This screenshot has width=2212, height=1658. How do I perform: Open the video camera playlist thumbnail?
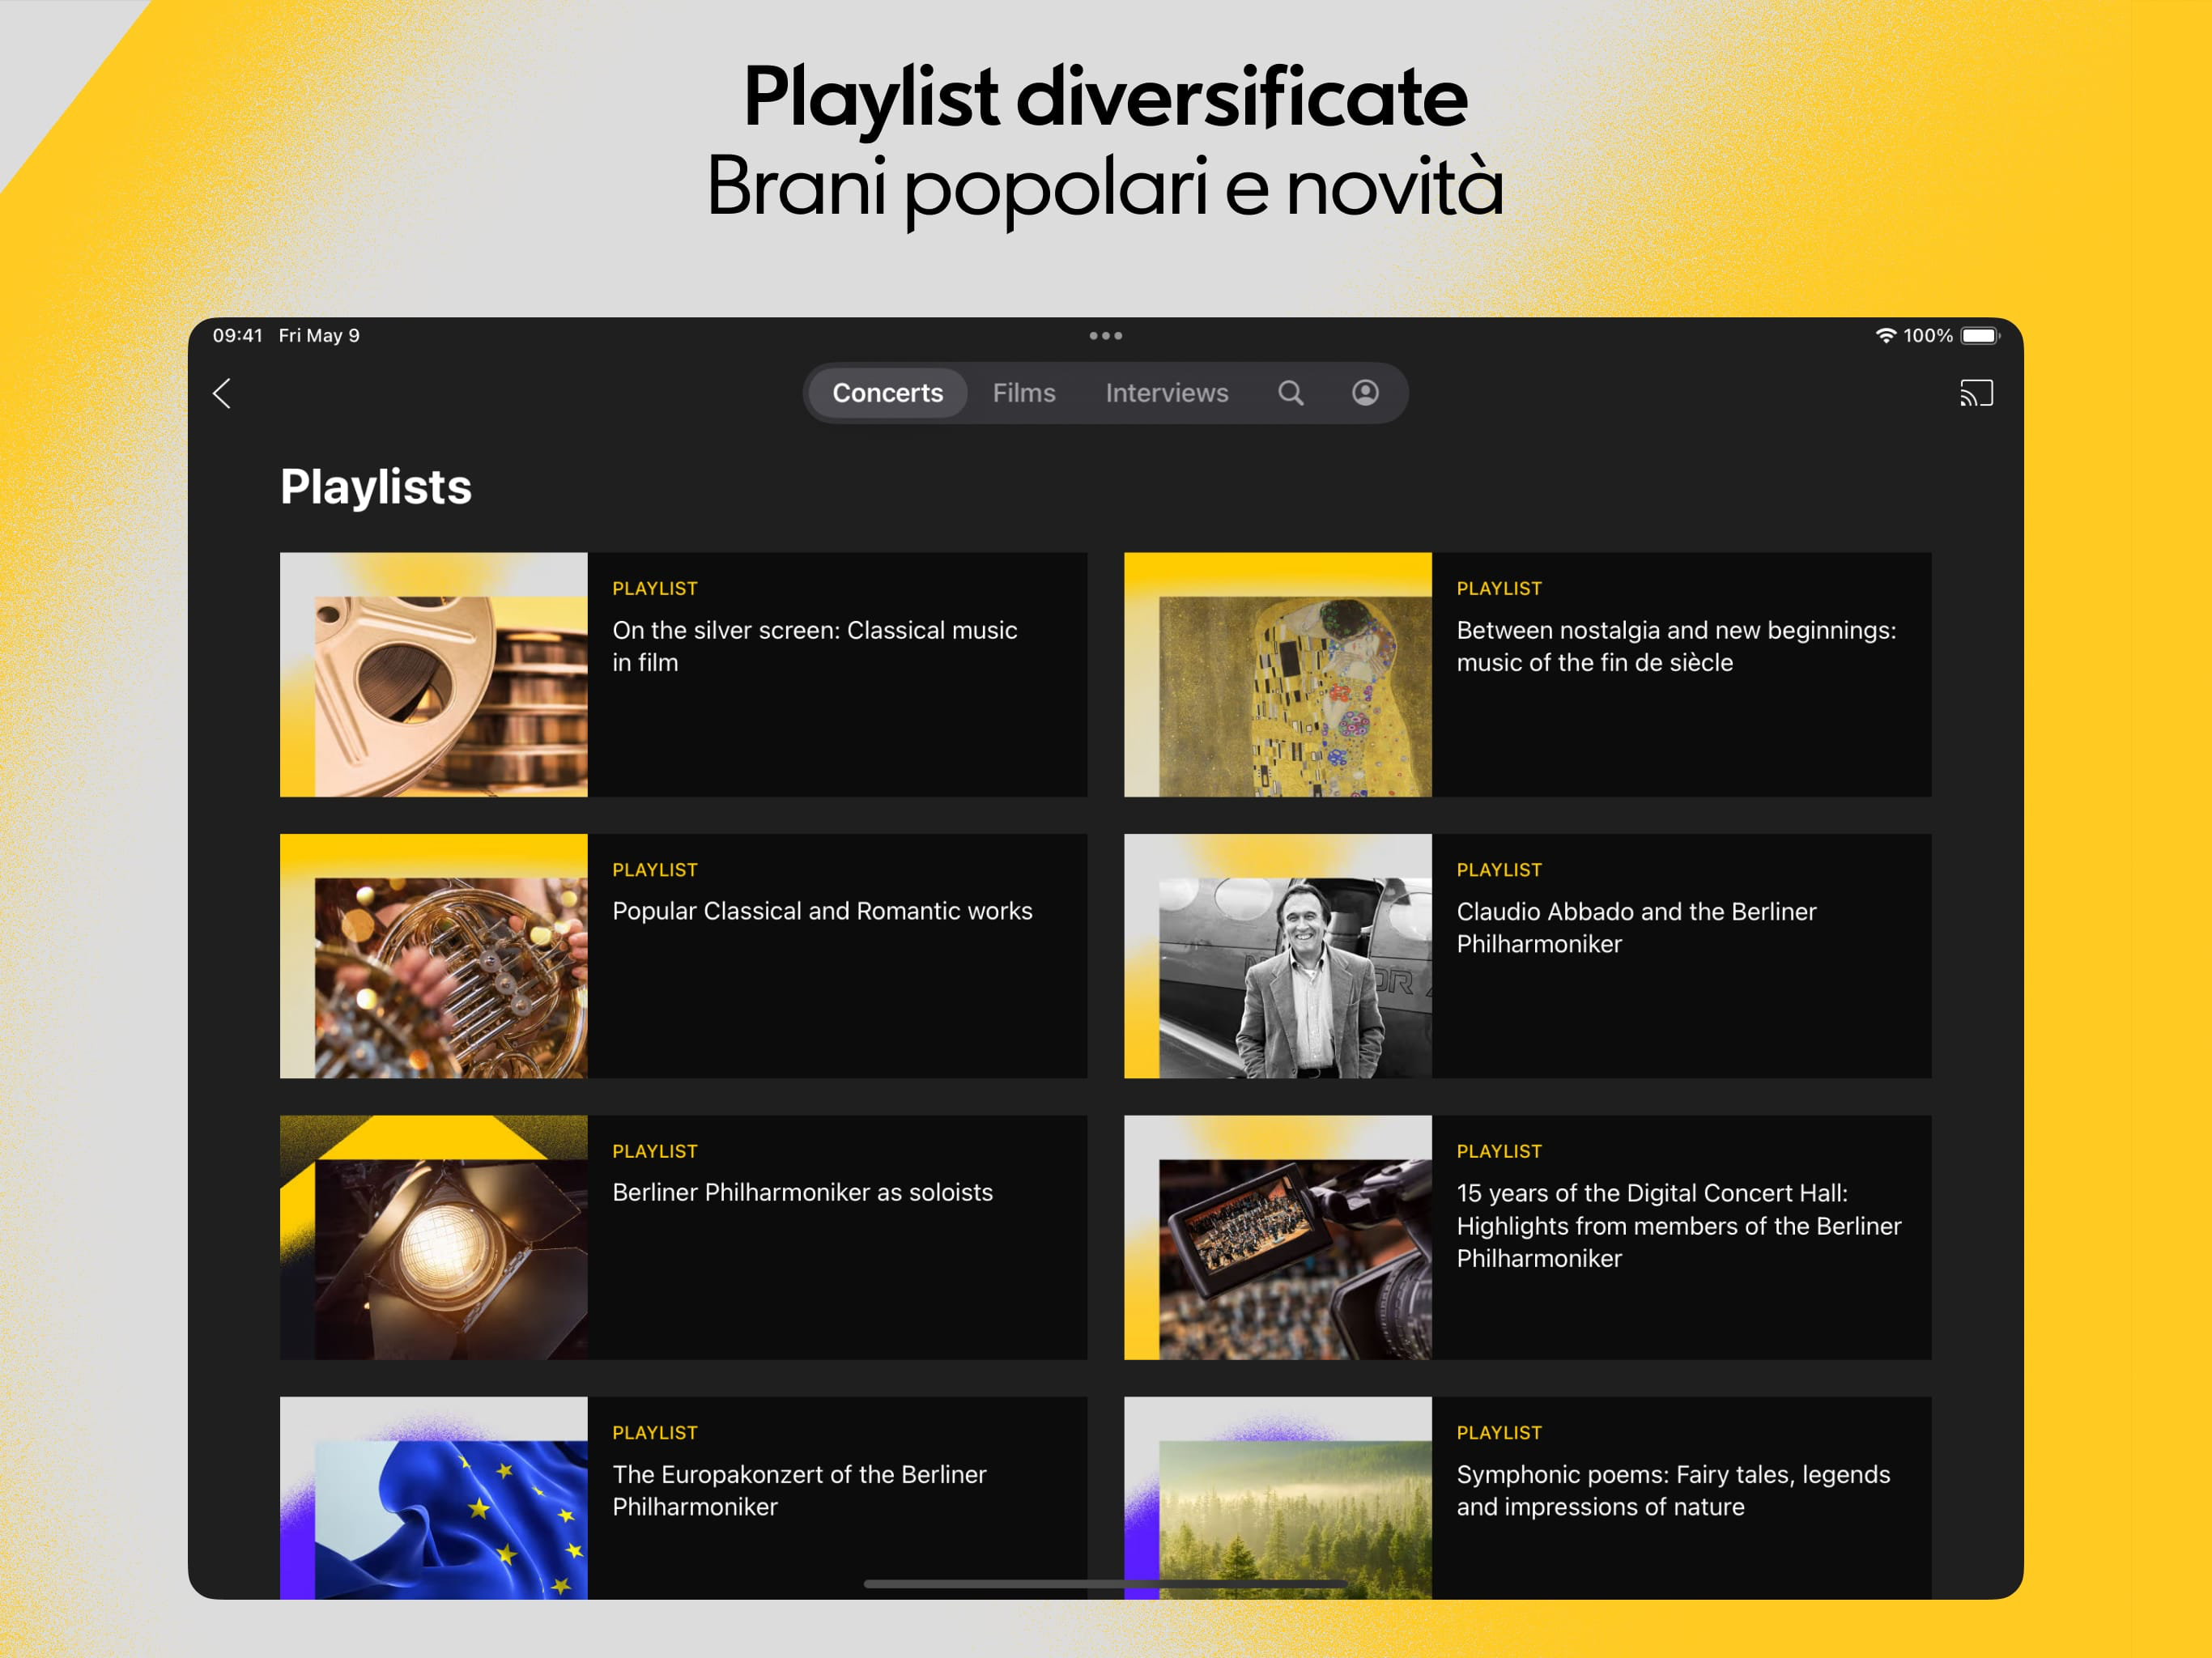1278,1237
